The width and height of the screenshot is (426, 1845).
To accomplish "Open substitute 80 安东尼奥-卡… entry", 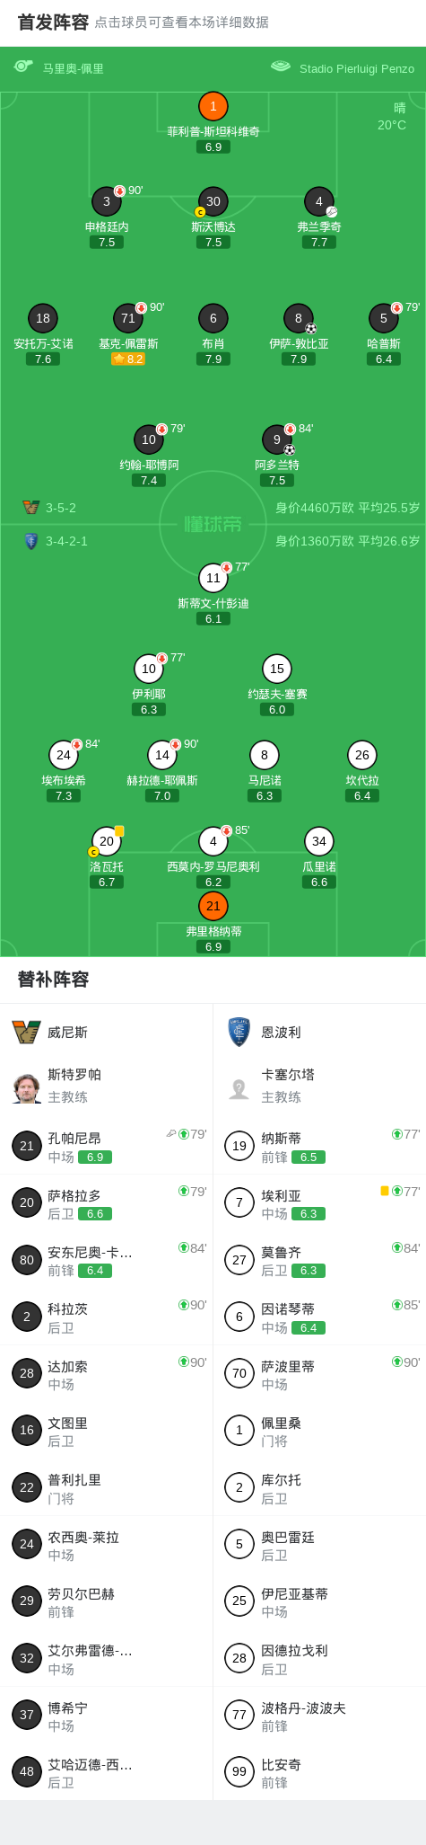I will [x=107, y=1260].
